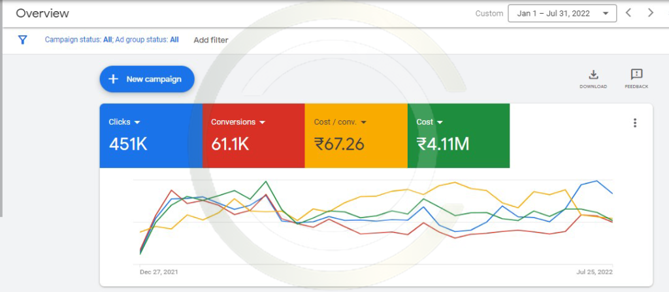Viewport: 669px width, 292px height.
Task: Go to the next date range
Action: pos(650,13)
